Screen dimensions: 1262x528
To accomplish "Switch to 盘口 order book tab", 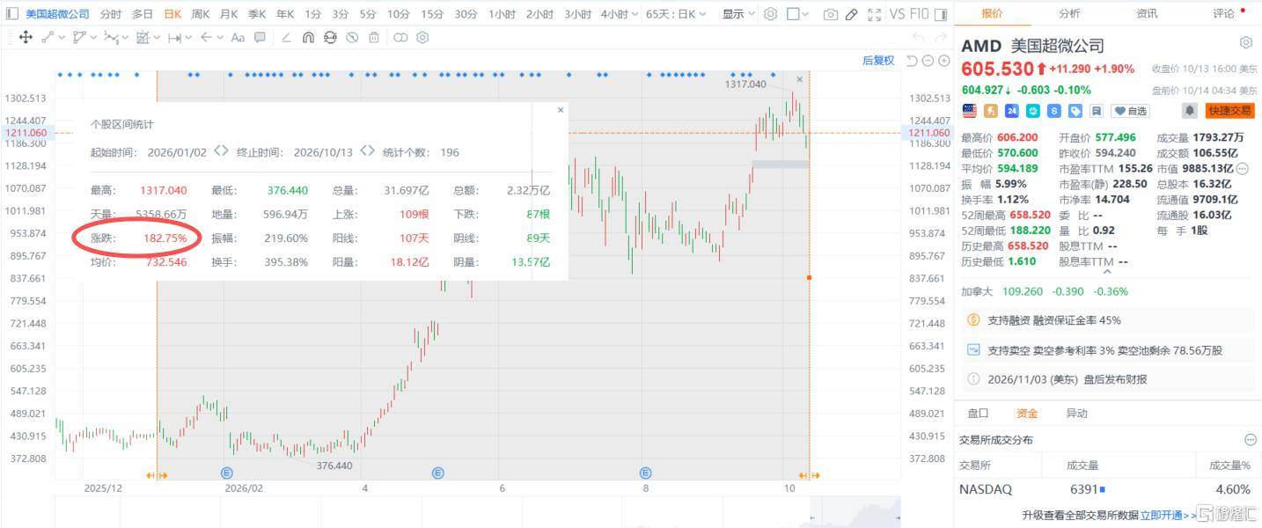I will (978, 413).
